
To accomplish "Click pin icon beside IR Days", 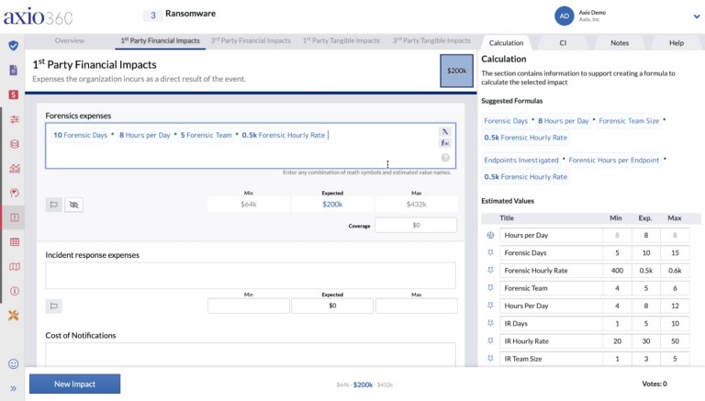I will click(x=490, y=323).
